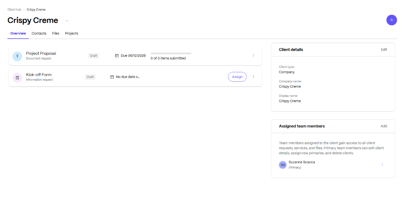
Task: Open the more options menu beside Crispy Creme title
Action: pyautogui.click(x=66, y=20)
